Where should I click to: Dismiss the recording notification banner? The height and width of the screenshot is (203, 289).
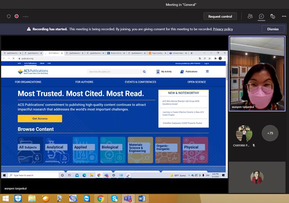click(x=273, y=29)
